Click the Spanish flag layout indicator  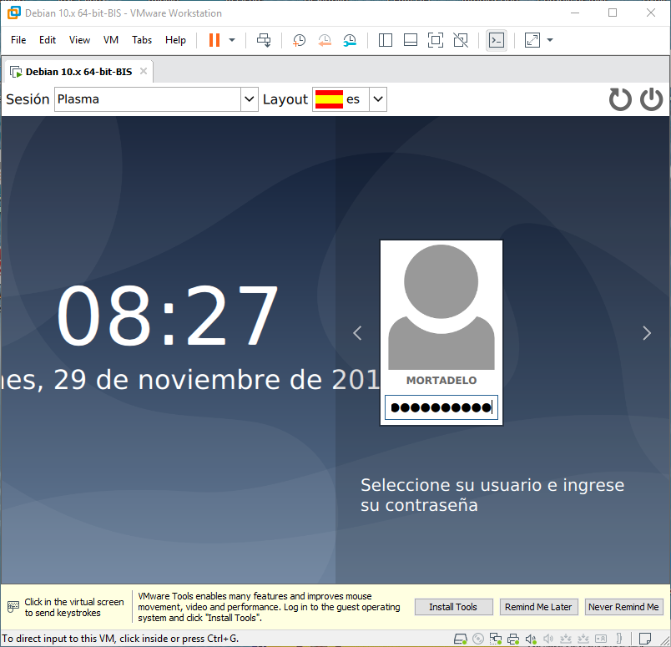tap(329, 99)
